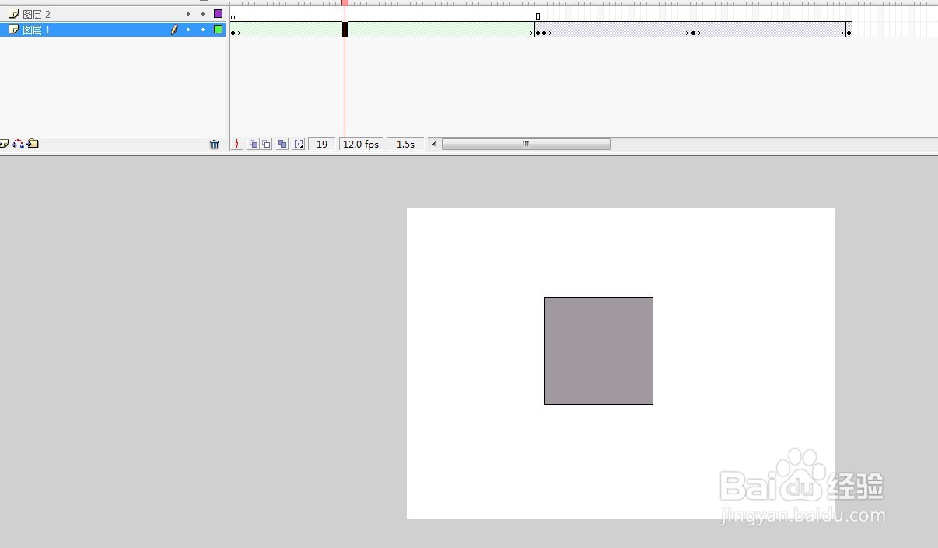This screenshot has width=938, height=548.
Task: Enable the Onion Skin button
Action: (254, 144)
